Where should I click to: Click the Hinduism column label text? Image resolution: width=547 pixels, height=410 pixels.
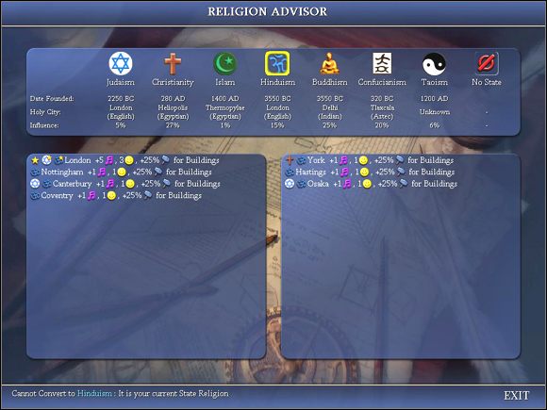point(277,82)
